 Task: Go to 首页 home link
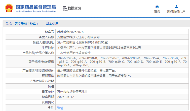tap(157, 12)
